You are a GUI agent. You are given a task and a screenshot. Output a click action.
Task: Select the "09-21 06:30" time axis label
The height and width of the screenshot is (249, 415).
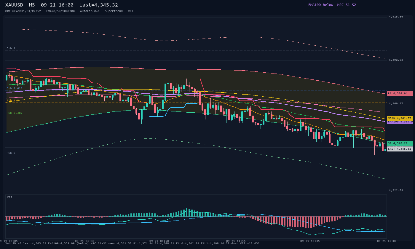[85, 241]
